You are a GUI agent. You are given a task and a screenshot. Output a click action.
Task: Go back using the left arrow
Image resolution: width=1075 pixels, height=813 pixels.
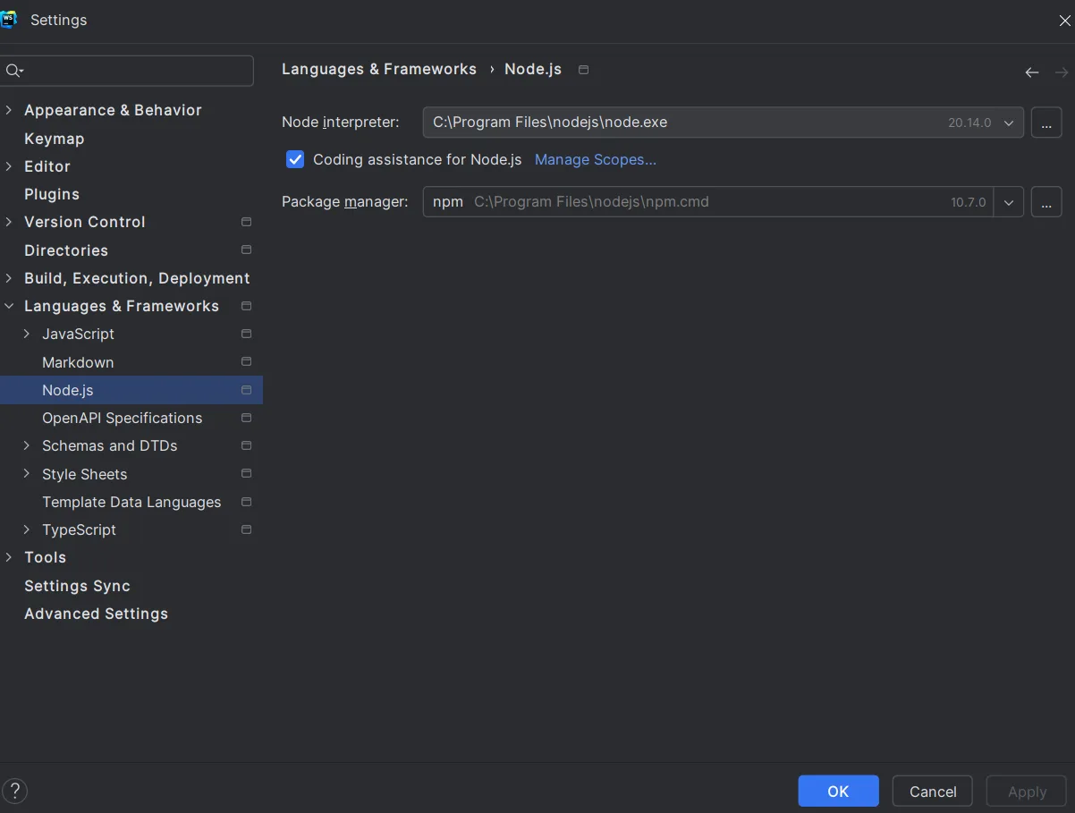[1032, 72]
